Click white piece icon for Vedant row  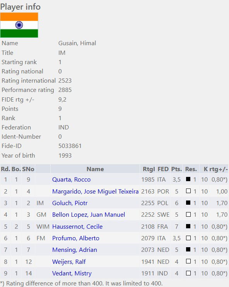click(x=188, y=273)
